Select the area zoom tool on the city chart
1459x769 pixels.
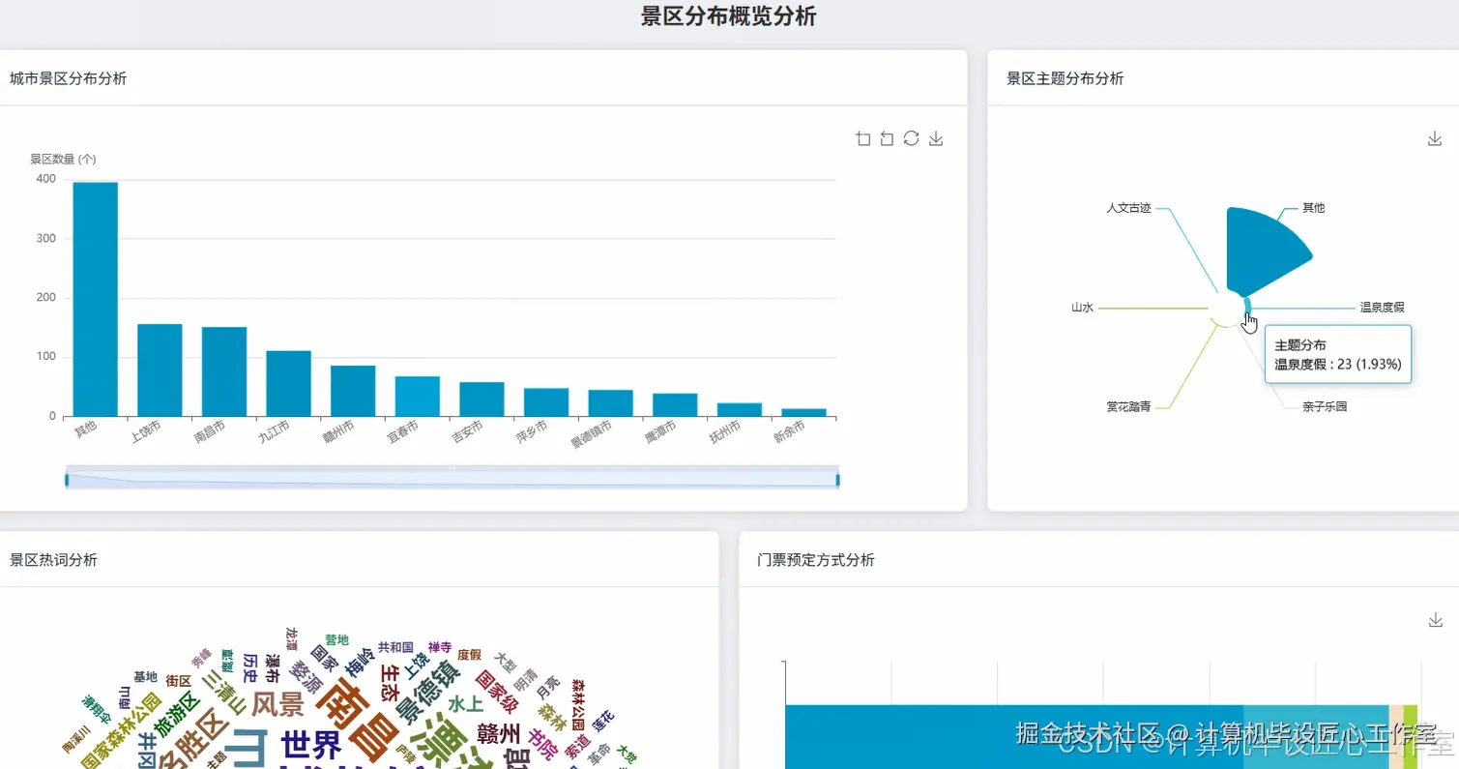(862, 138)
